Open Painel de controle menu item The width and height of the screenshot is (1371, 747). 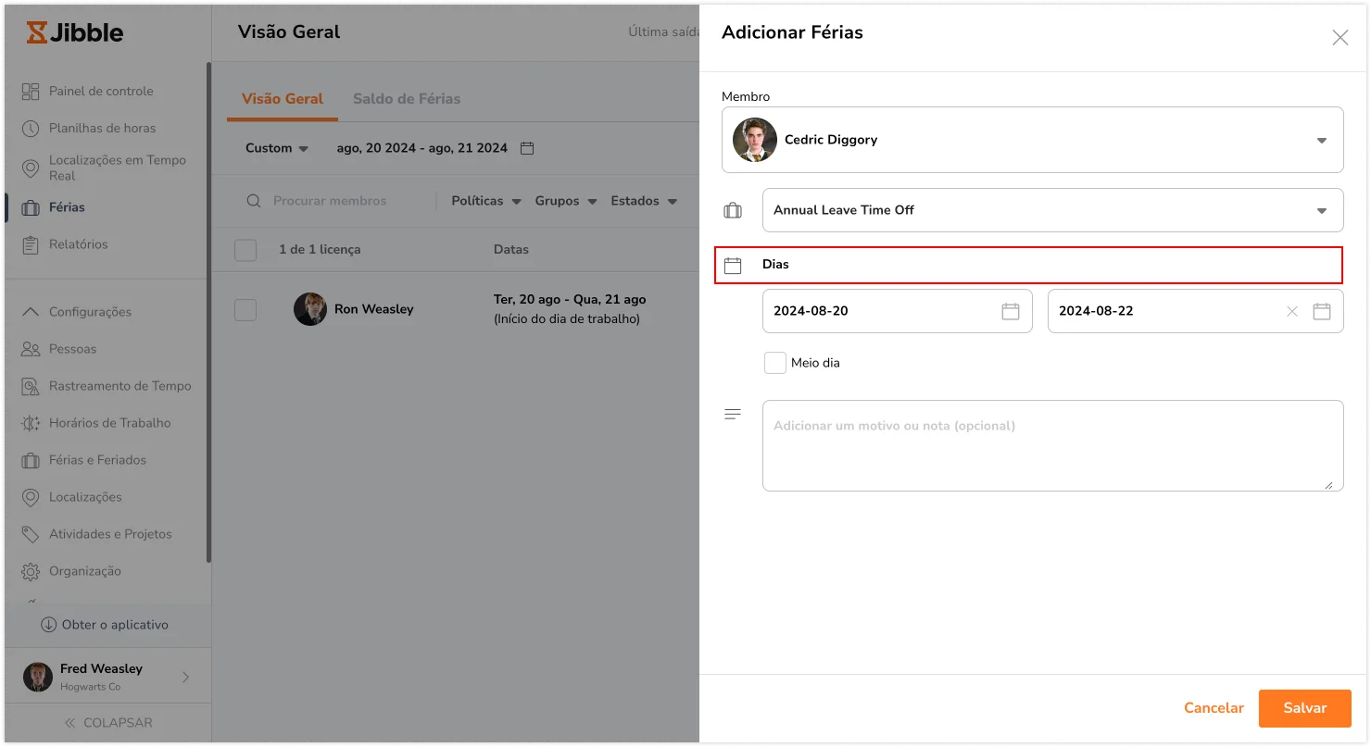pos(101,91)
